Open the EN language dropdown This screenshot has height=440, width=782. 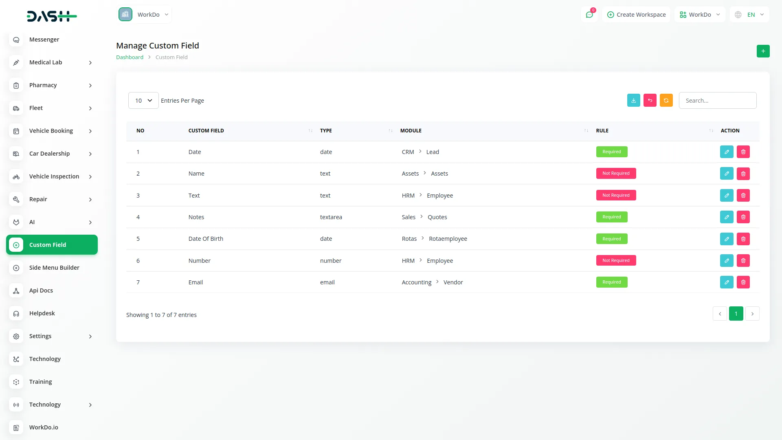pyautogui.click(x=749, y=15)
